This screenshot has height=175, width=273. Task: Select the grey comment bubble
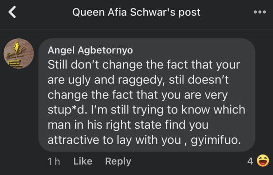pyautogui.click(x=147, y=95)
